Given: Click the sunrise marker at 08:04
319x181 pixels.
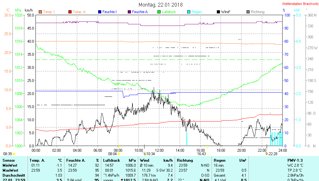Looking at the screenshot, I should pos(119,154).
